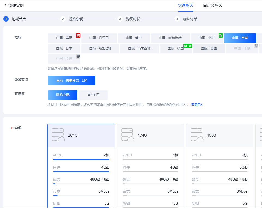The image size is (262, 209).
Task: Jump to step 3 购买时长
Action: click(x=133, y=19)
